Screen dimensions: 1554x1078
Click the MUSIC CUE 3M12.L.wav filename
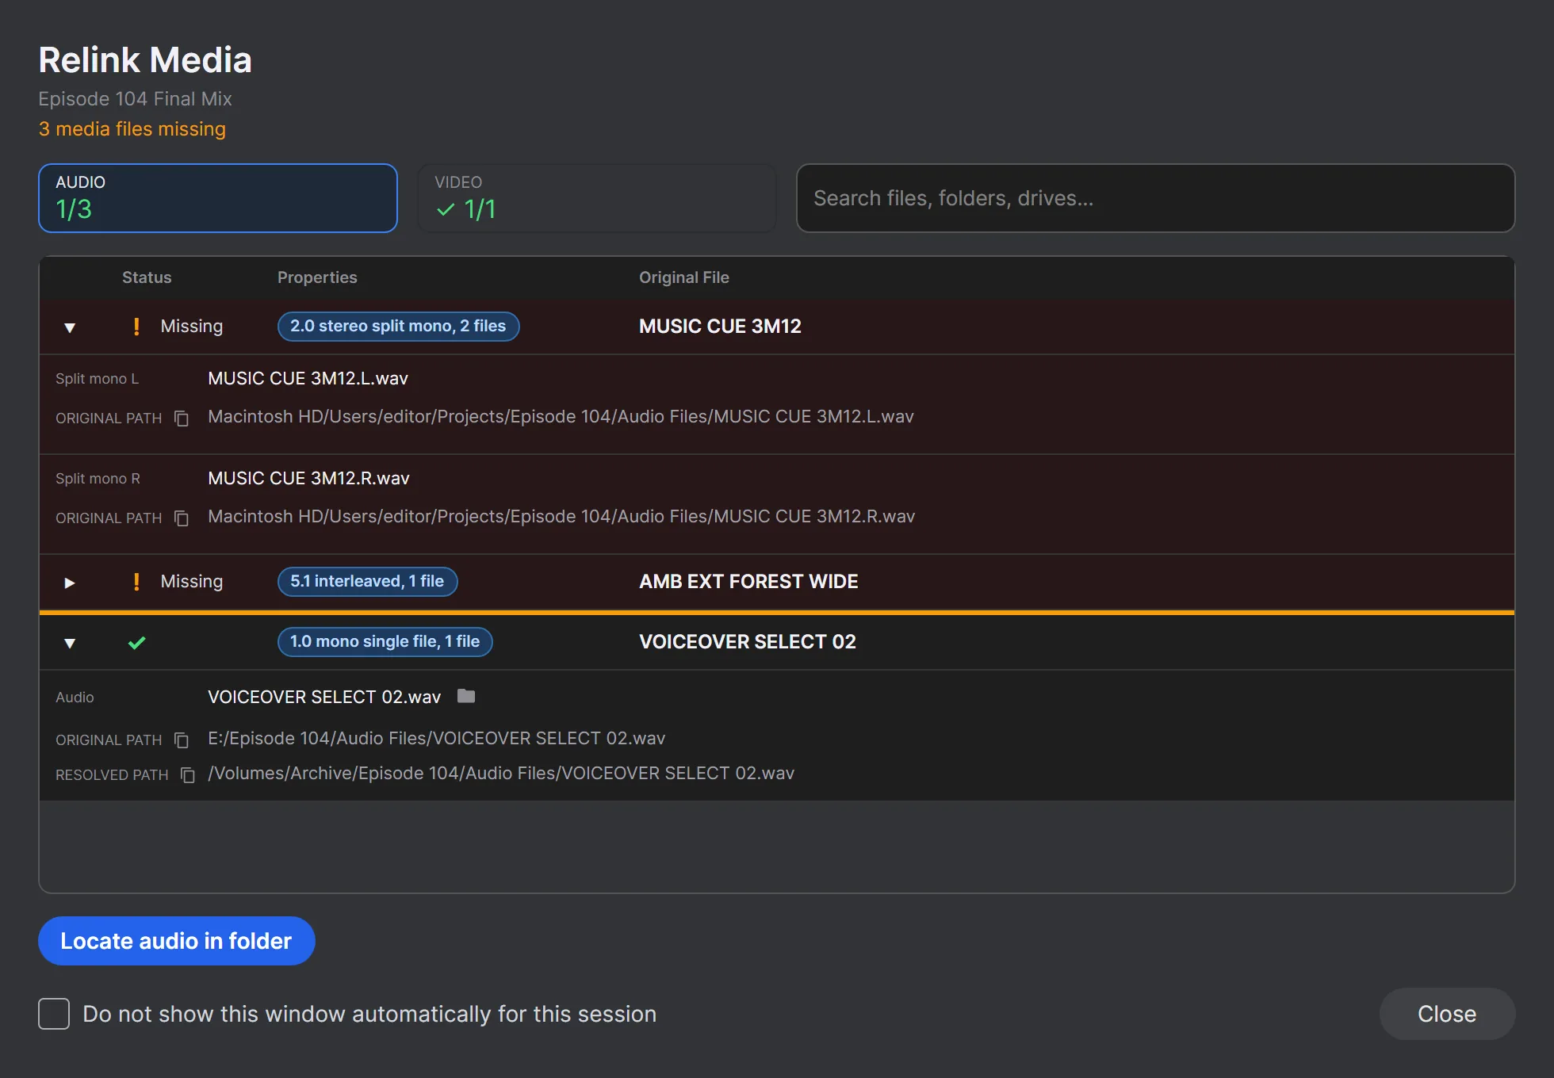point(308,379)
